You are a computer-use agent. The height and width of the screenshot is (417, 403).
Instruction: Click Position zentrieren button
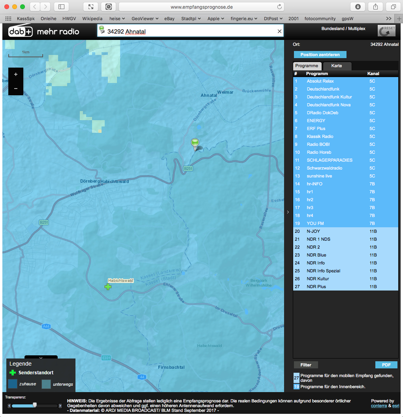pos(320,55)
